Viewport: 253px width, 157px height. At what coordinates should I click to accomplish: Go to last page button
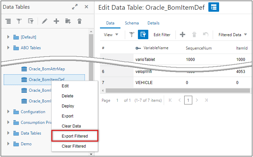(206, 100)
